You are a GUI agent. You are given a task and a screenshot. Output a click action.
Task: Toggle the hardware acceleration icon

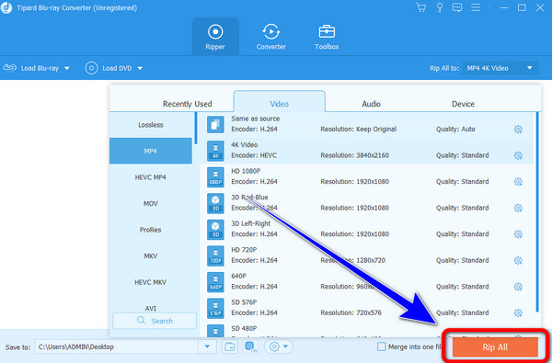click(x=250, y=346)
